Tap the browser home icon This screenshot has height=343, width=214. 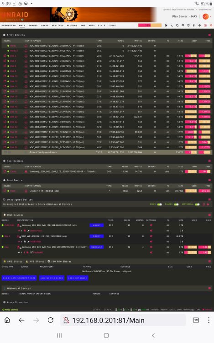[7, 320]
